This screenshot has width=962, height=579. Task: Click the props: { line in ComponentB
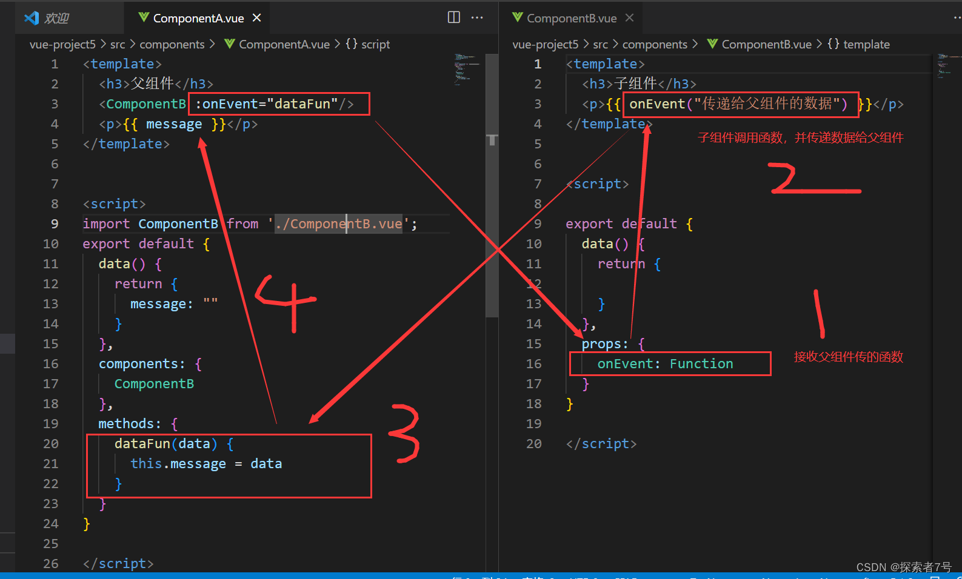click(x=613, y=344)
